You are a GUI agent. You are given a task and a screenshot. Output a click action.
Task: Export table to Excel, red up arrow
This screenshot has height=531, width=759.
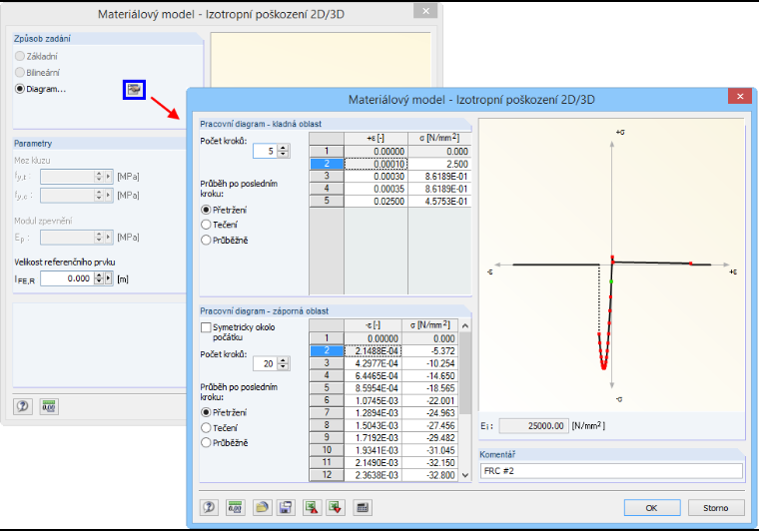pos(312,507)
